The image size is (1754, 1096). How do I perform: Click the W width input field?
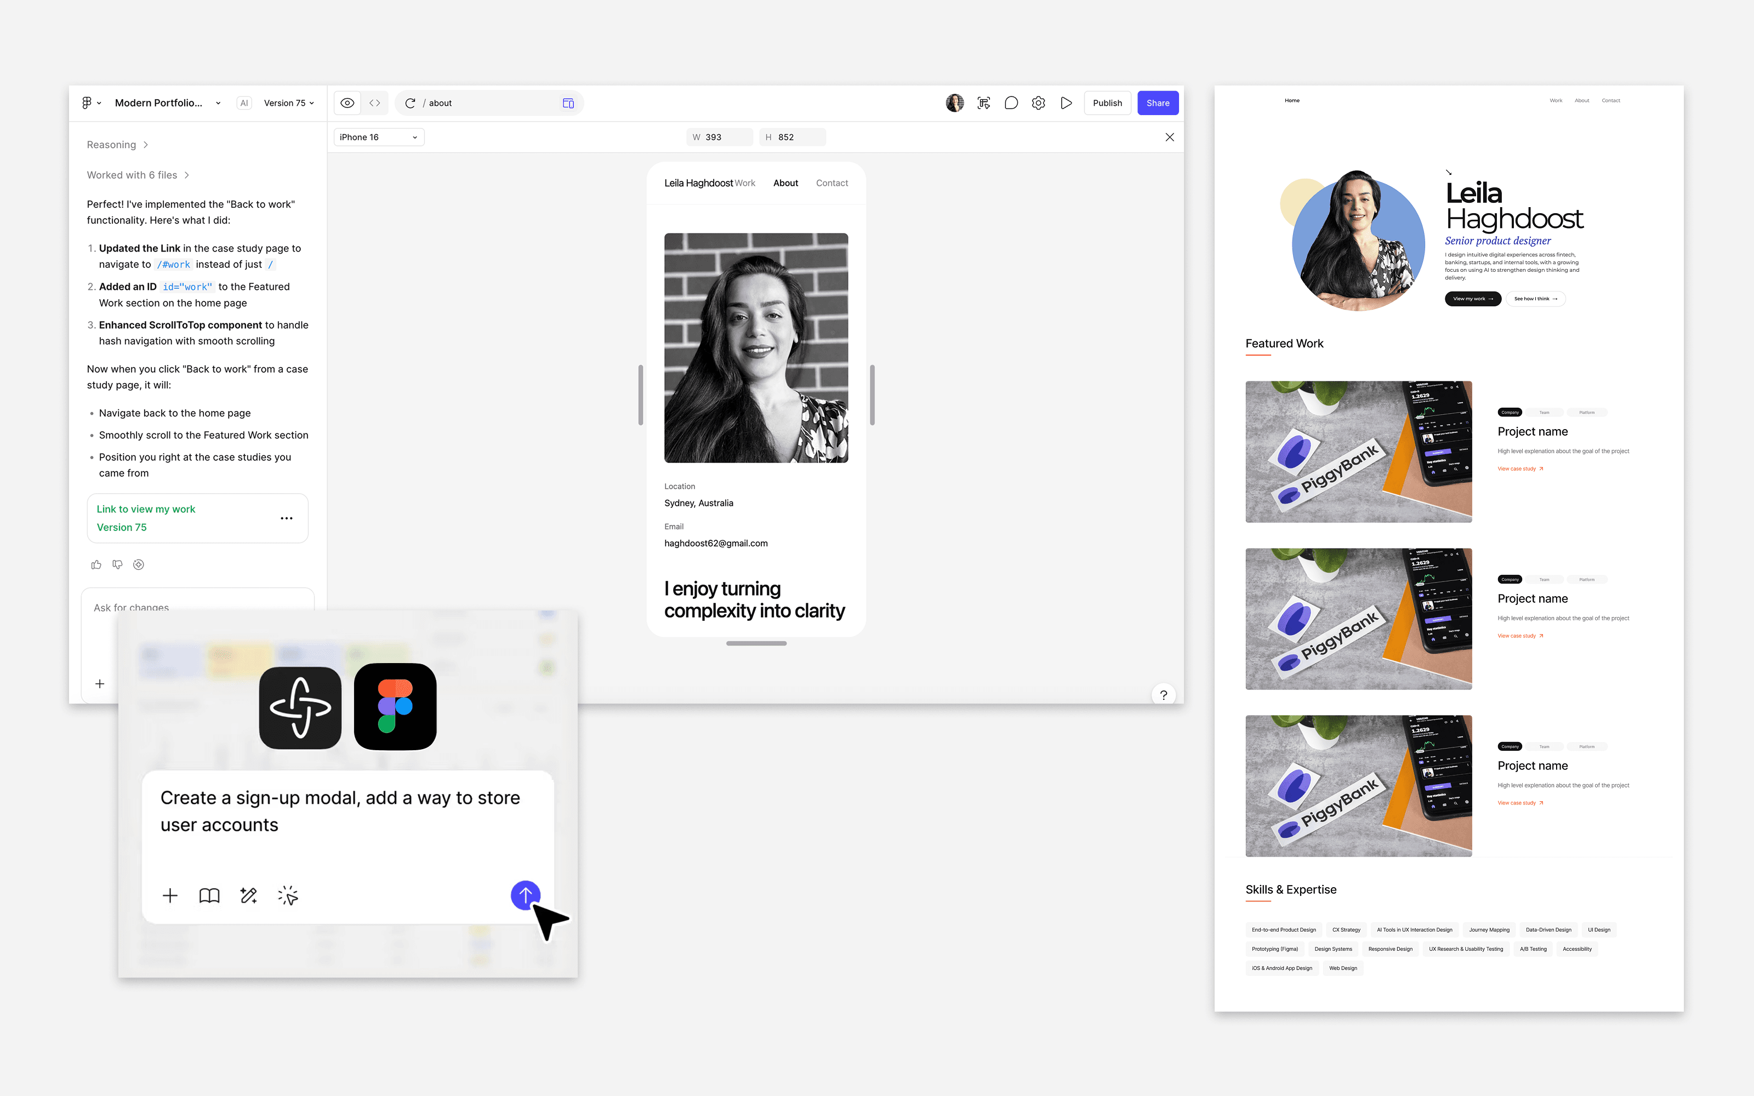click(x=720, y=137)
